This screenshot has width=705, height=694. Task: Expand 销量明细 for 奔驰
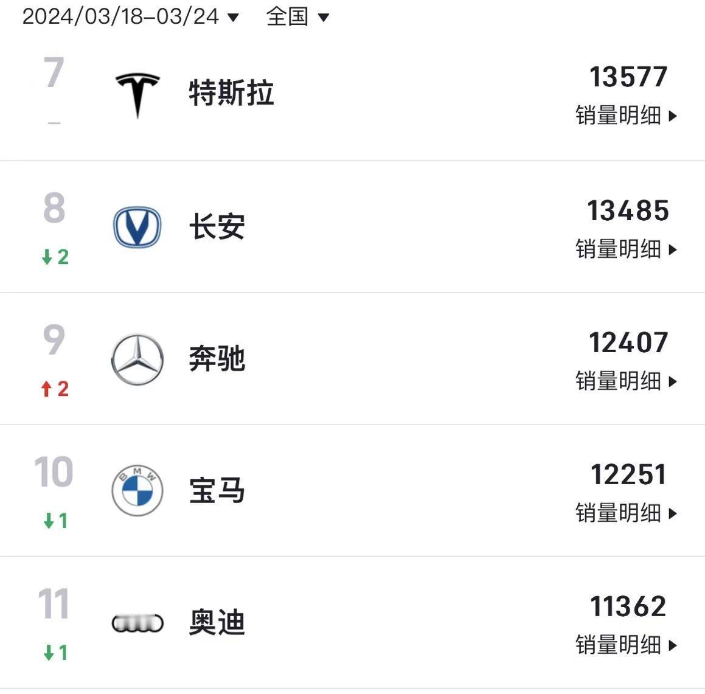pyautogui.click(x=627, y=381)
